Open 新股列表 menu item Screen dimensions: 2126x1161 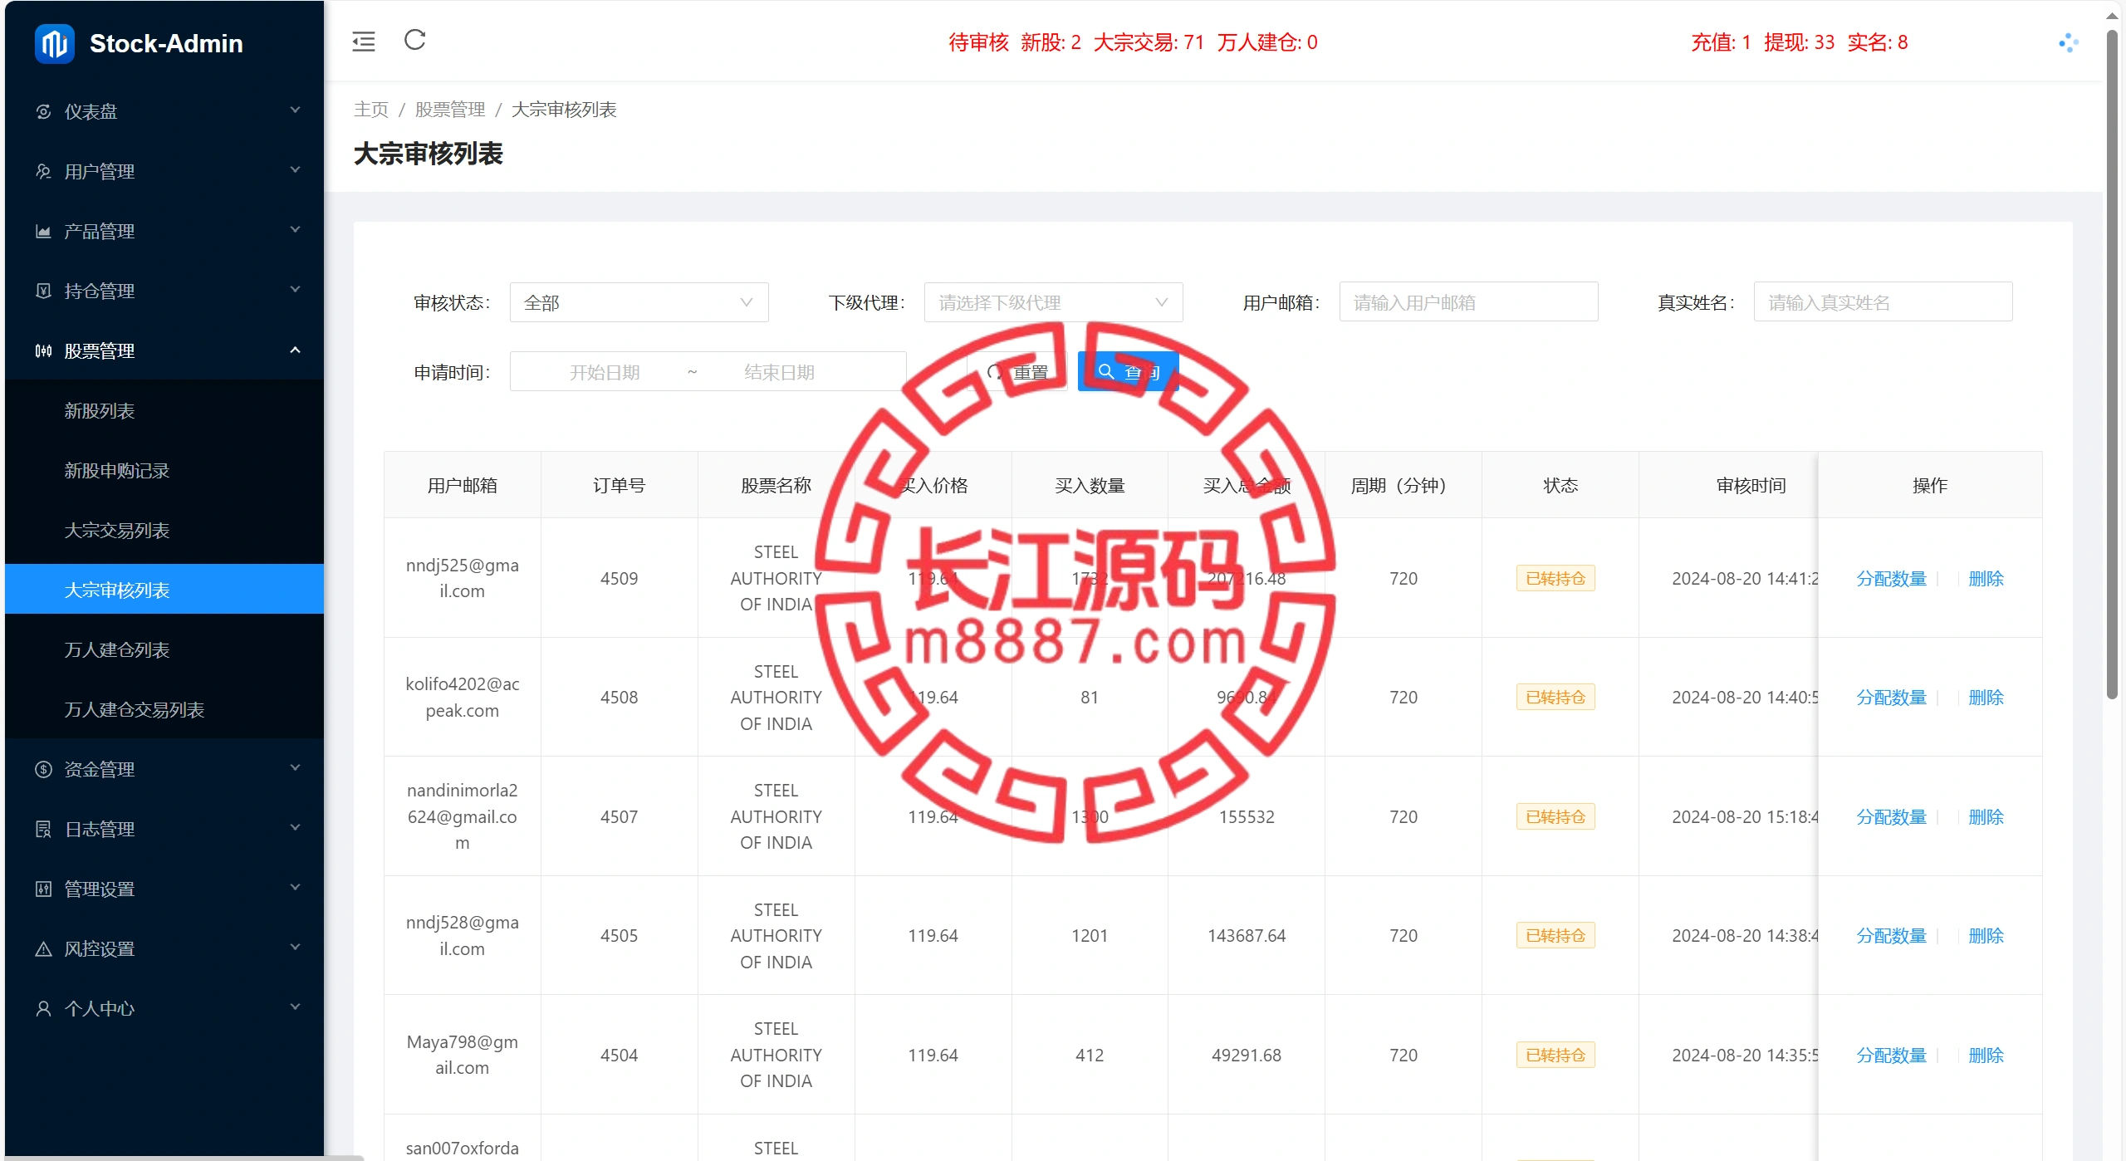click(100, 410)
